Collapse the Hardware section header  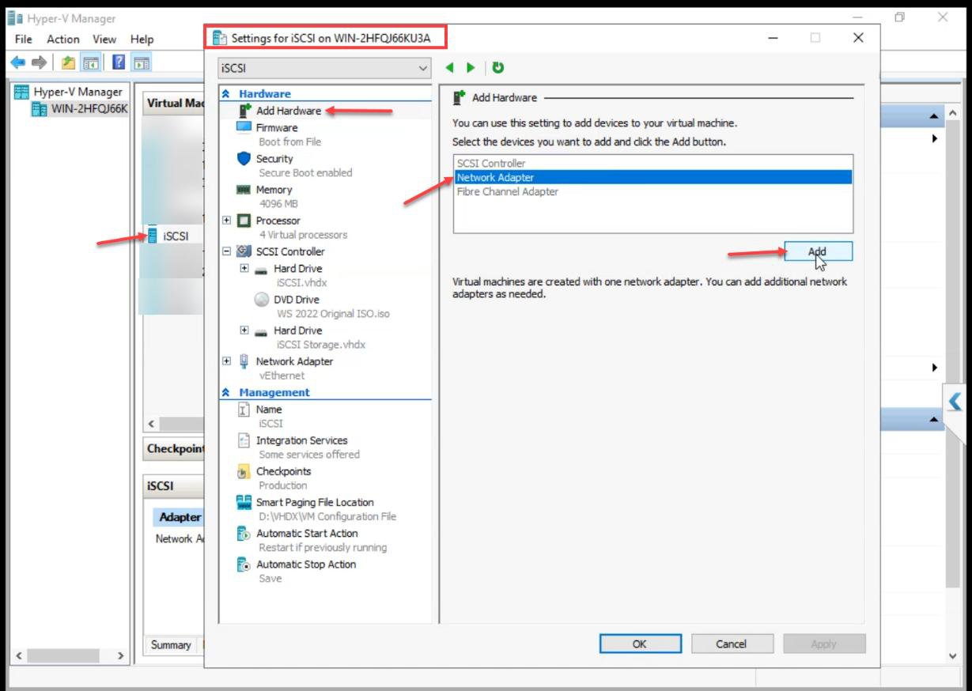[x=226, y=94]
